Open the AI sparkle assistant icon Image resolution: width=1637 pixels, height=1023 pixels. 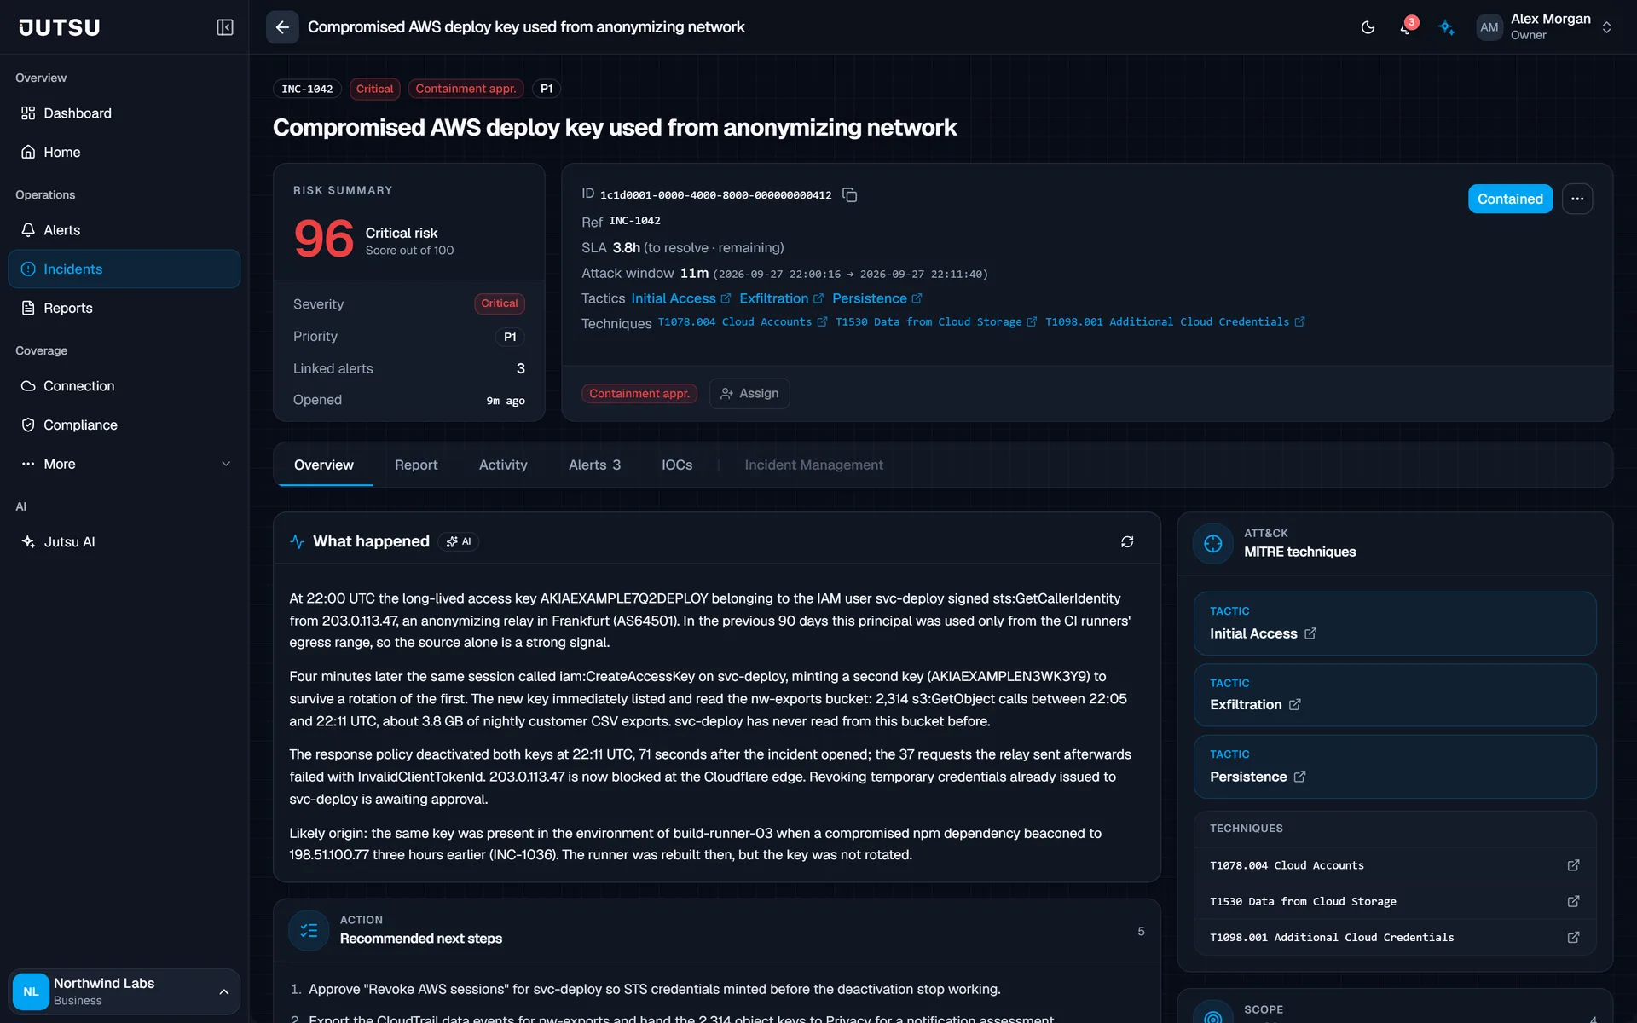coord(1447,27)
